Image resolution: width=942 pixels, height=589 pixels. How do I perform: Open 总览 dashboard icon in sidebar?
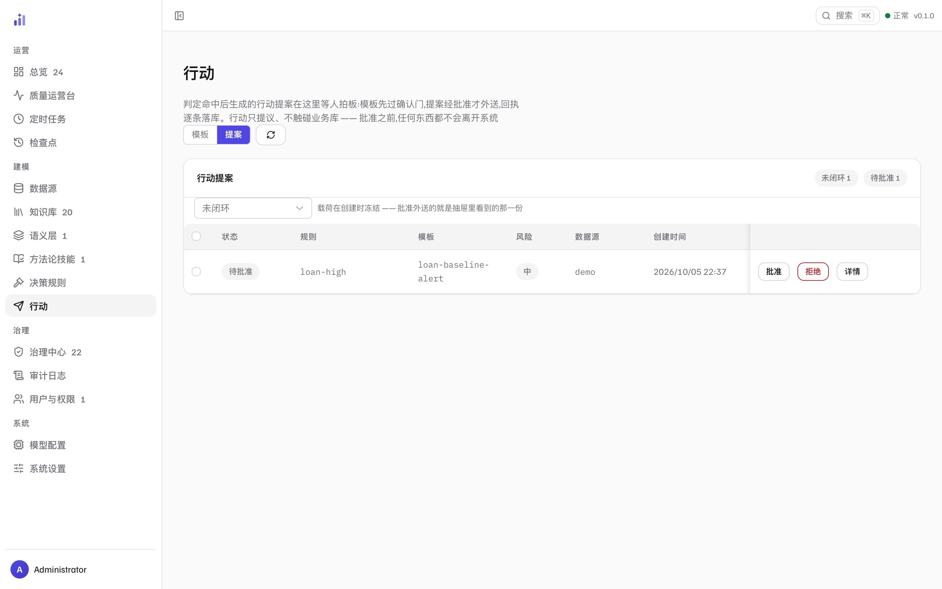click(x=18, y=72)
